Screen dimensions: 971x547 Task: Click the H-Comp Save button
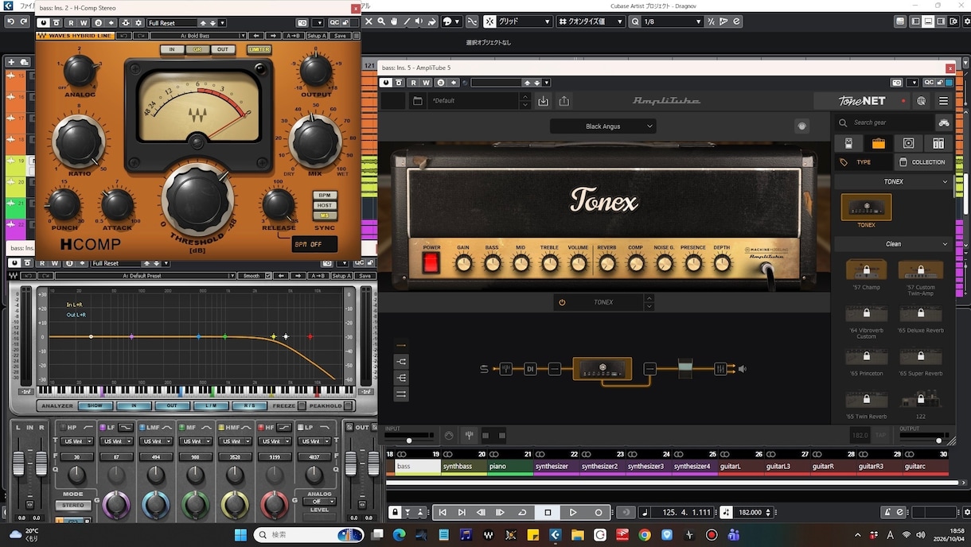[341, 36]
